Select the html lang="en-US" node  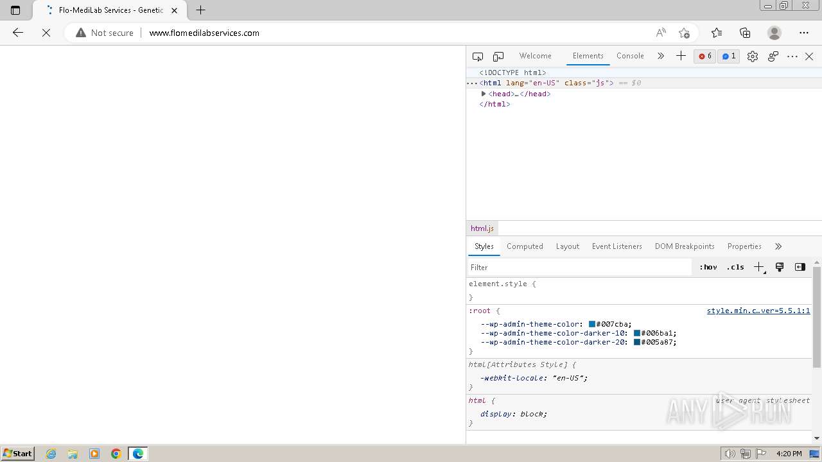pos(546,83)
